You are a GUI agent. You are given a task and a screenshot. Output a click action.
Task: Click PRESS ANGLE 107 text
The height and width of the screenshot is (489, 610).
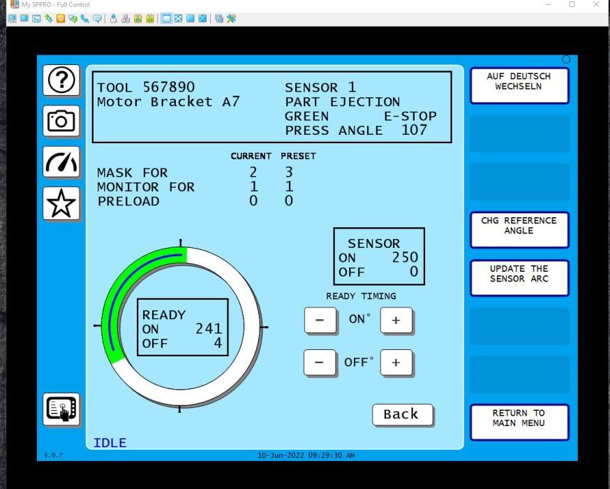356,130
